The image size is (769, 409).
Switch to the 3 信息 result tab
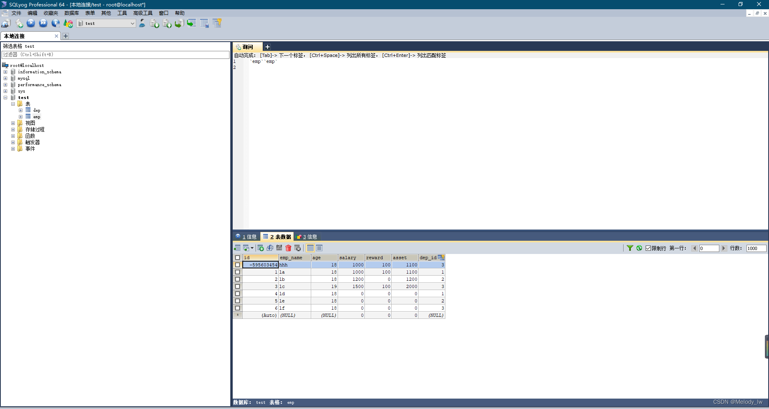307,237
